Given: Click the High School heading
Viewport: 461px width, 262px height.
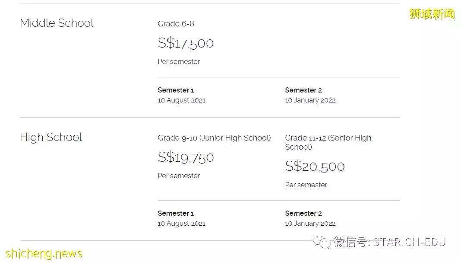Looking at the screenshot, I should click(51, 137).
